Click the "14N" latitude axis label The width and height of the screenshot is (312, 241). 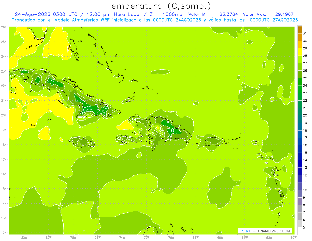point(4,203)
